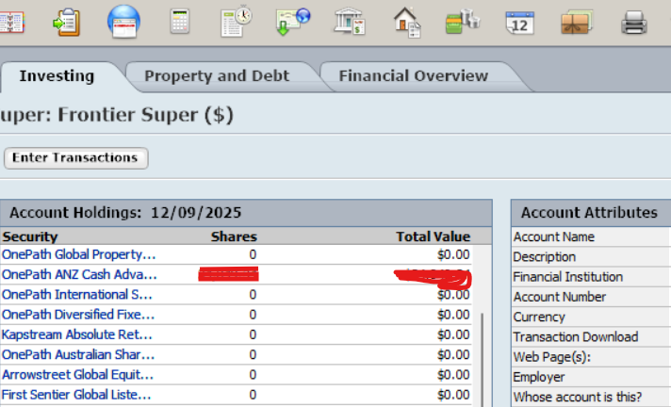Click the house with document icon
The width and height of the screenshot is (671, 407).
(406, 23)
